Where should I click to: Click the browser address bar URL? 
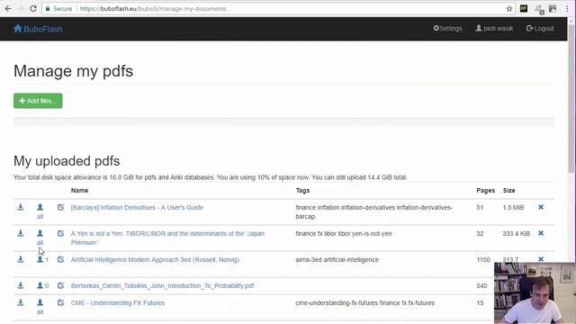pyautogui.click(x=153, y=8)
